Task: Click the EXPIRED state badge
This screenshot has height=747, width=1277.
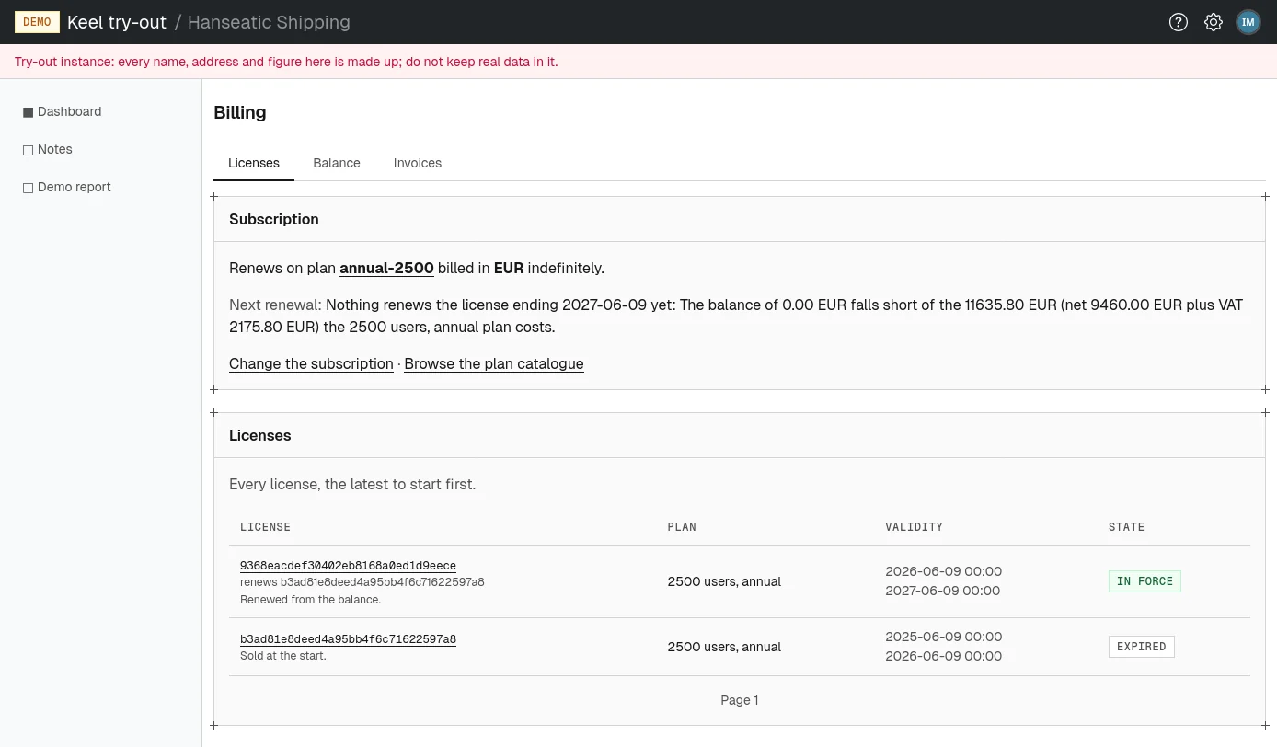Action: [1141, 647]
